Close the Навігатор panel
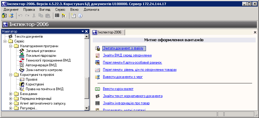This screenshot has height=118, width=259. click(86, 31)
